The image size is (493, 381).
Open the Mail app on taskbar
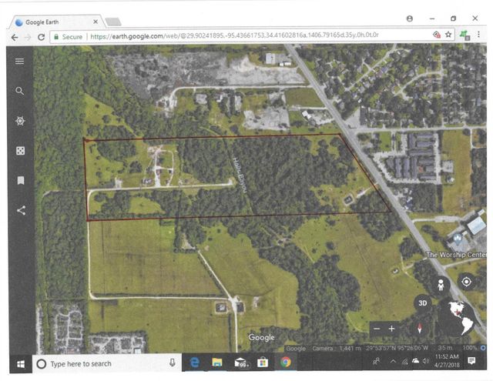pos(241,363)
